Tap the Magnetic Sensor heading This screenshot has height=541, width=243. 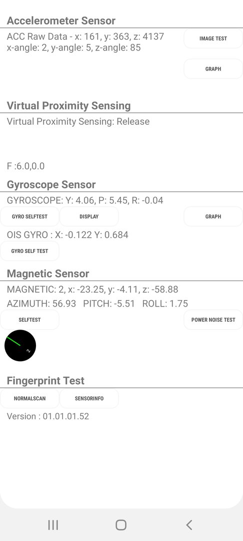[x=48, y=274]
